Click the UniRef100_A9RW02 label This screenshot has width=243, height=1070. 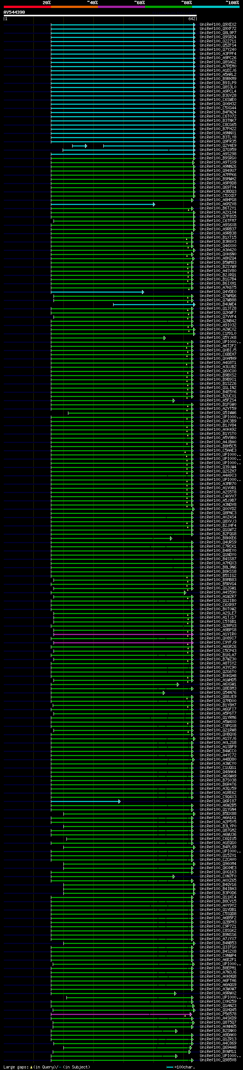coord(218,993)
